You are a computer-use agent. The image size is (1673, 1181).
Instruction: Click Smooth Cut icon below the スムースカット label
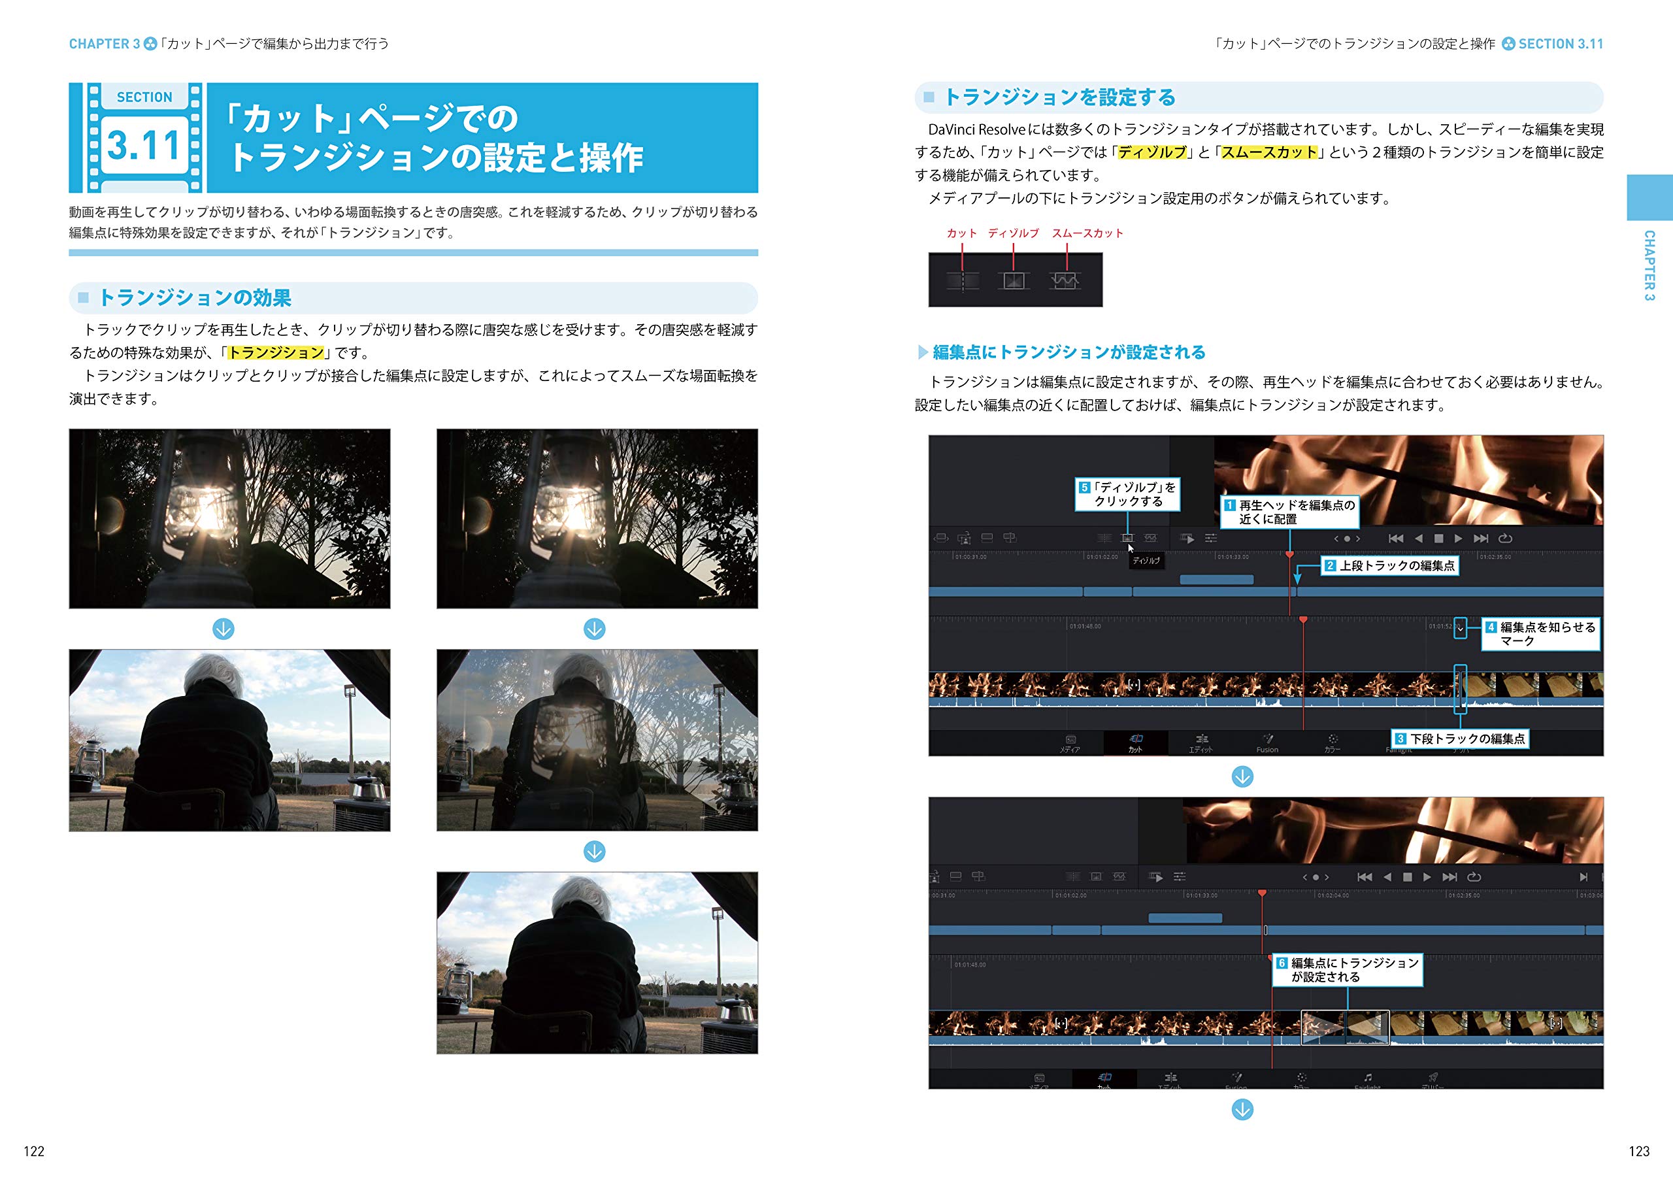[x=1065, y=280]
